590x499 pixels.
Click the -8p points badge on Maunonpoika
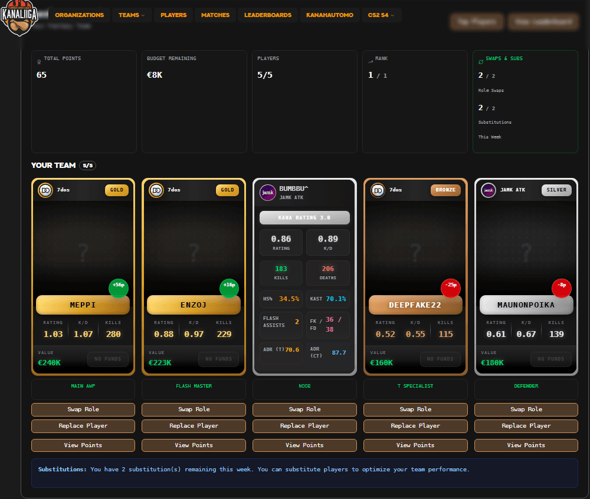[x=562, y=288]
